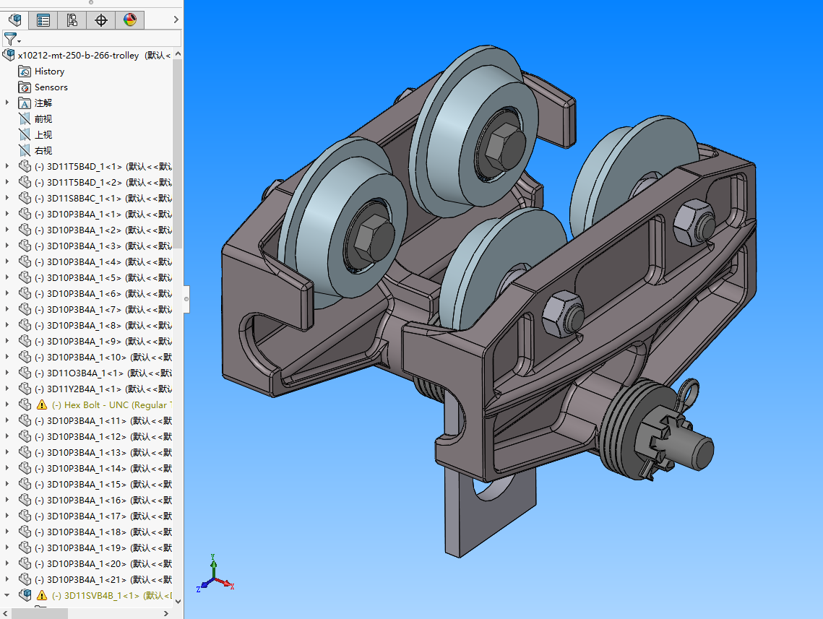
Task: Click the filter search input field
Action: click(x=102, y=38)
